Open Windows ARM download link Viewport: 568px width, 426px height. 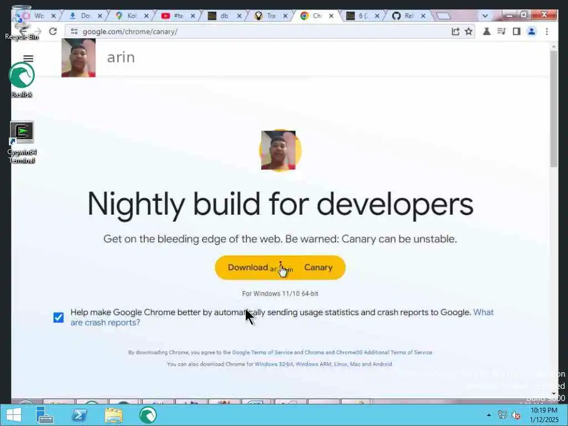[x=313, y=364]
